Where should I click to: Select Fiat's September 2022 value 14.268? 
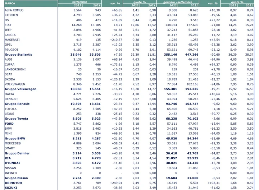[x=77, y=25]
